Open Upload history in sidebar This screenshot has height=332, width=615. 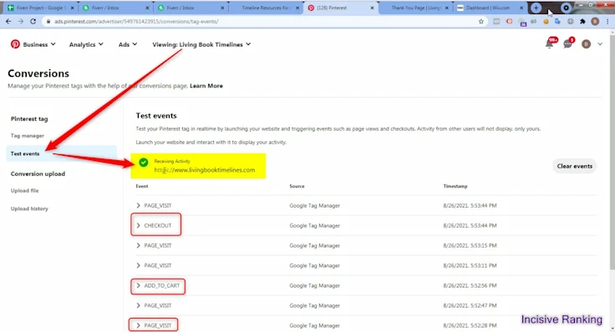(29, 209)
